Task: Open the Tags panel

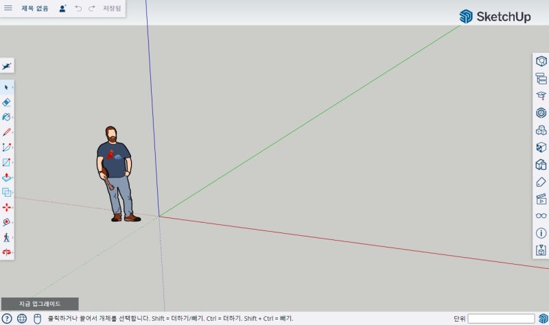Action: point(541,182)
